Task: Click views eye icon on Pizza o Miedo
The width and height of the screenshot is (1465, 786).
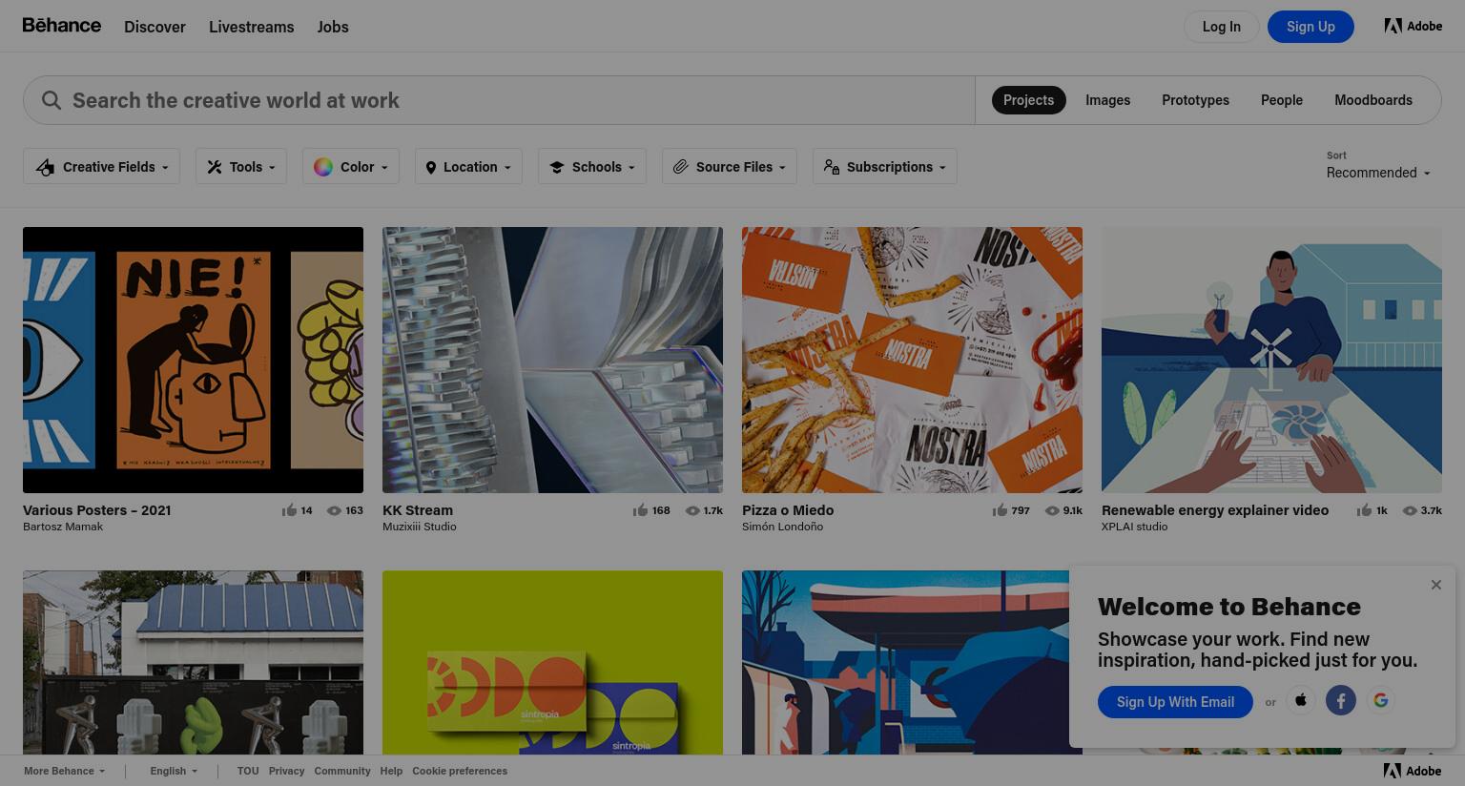Action: [1052, 510]
